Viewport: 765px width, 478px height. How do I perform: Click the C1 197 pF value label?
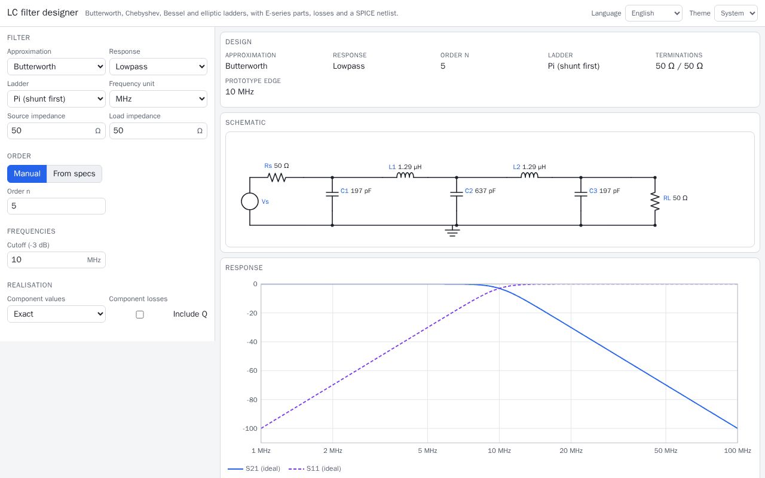pos(356,191)
